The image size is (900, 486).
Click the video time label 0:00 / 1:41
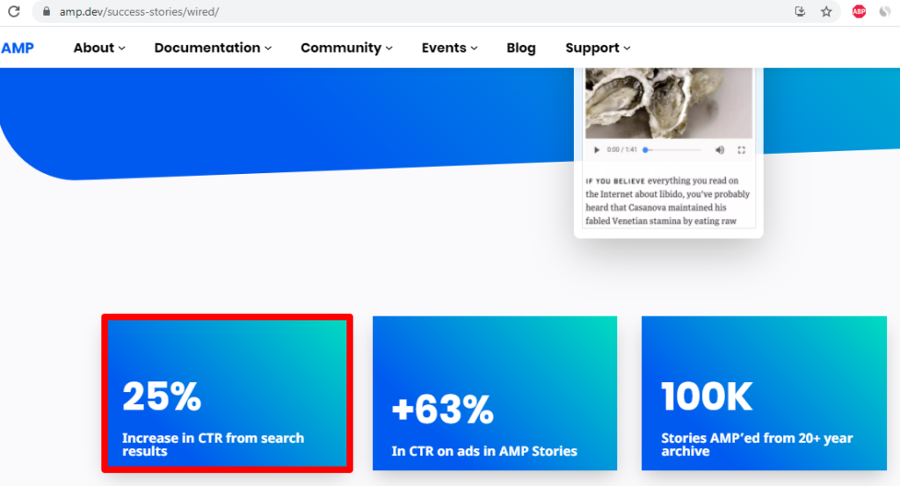point(622,149)
